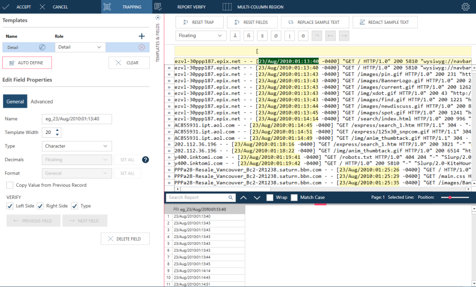Select the Ñ numeric trap character button
This screenshot has width=476, height=287.
click(248, 36)
